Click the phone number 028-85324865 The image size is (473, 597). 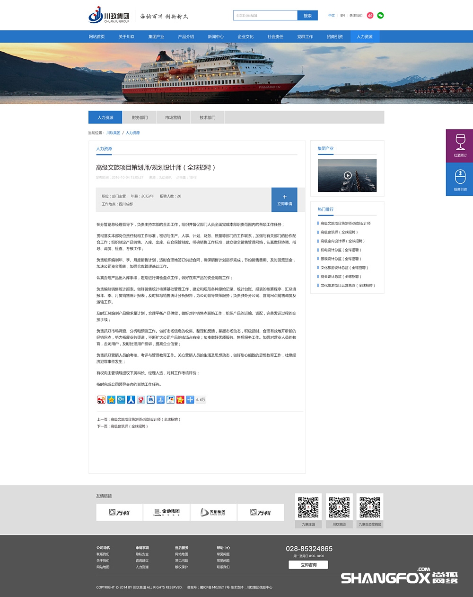309,549
